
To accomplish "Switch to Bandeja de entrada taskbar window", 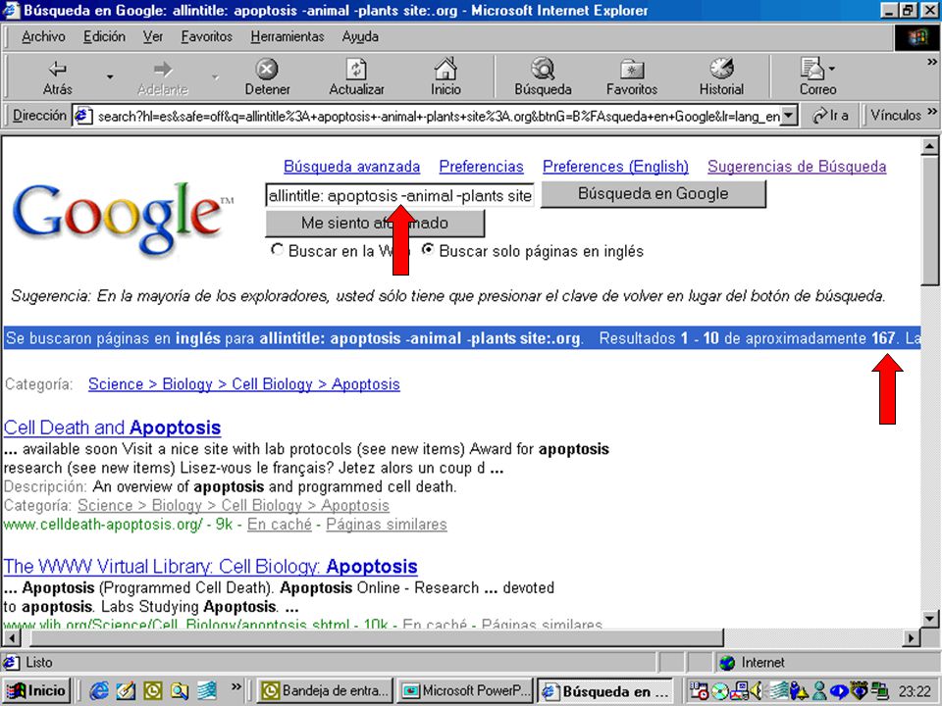I will [x=325, y=691].
